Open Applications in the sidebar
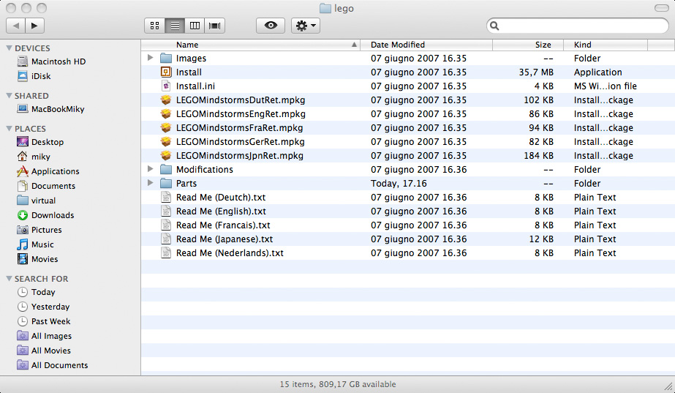This screenshot has width=675, height=393. [55, 171]
